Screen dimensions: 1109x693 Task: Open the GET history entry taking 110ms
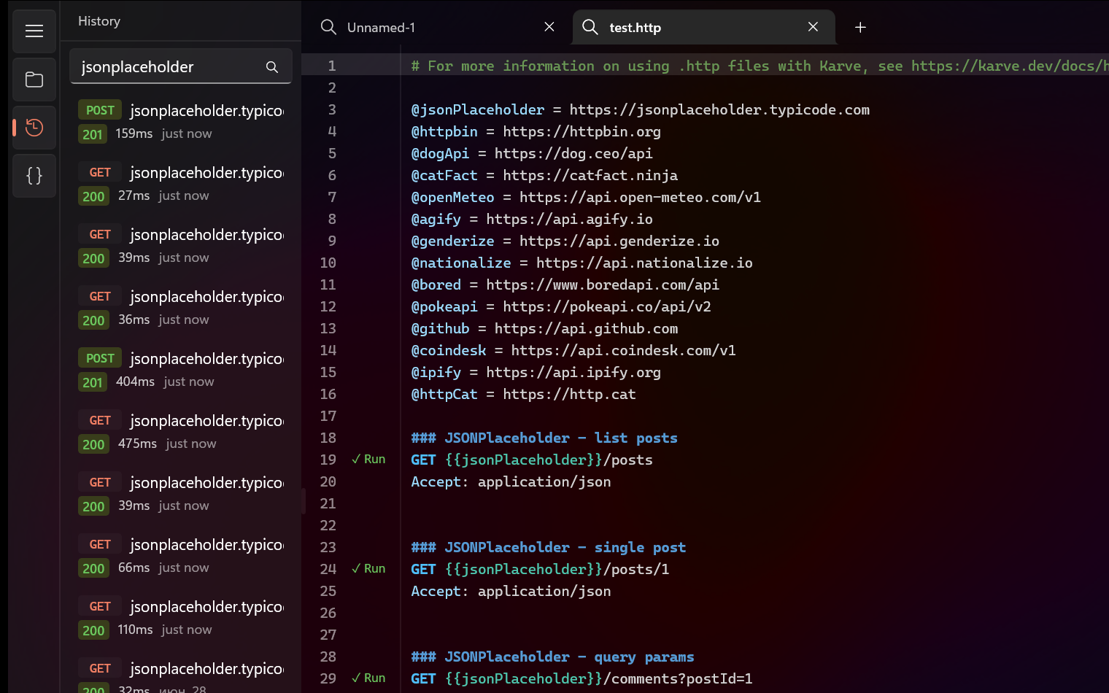point(181,618)
